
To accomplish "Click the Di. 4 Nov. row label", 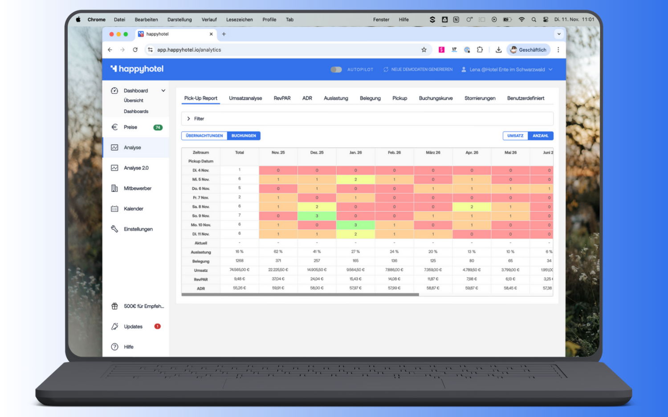I will click(201, 170).
